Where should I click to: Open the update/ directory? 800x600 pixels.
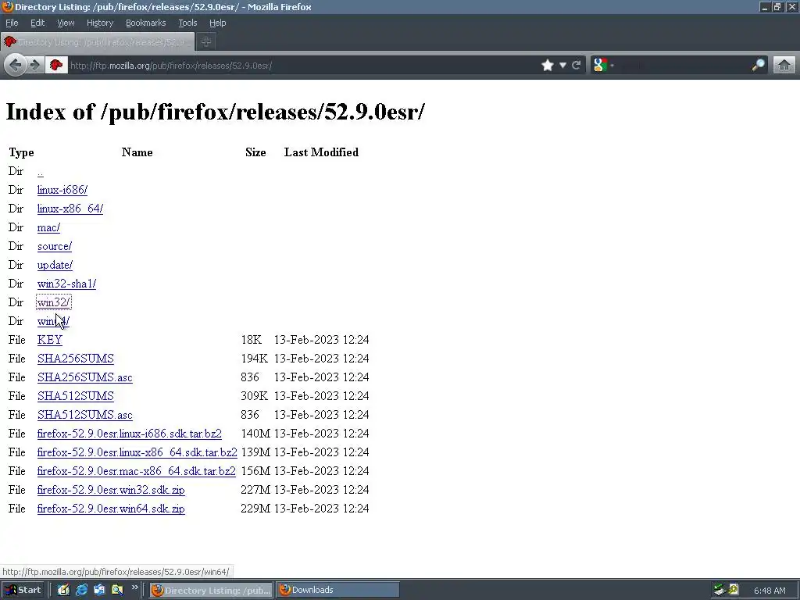55,266
